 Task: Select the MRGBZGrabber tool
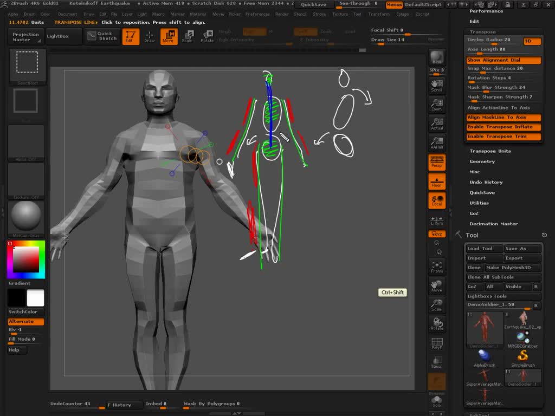[x=523, y=339]
